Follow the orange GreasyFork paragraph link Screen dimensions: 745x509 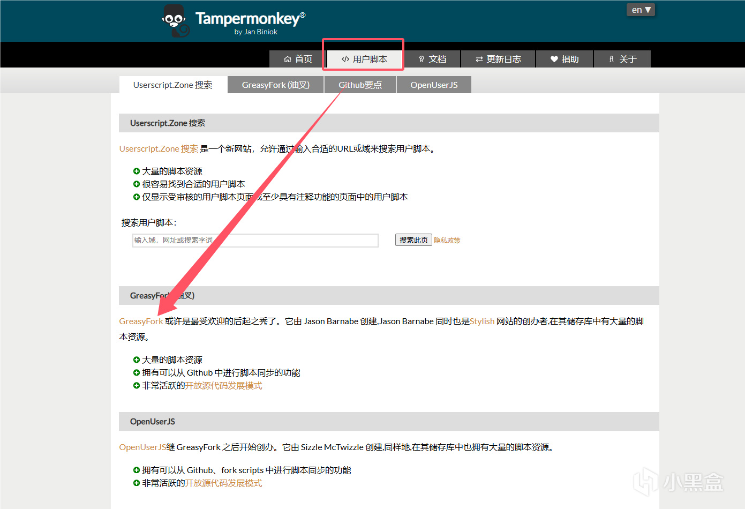click(141, 321)
